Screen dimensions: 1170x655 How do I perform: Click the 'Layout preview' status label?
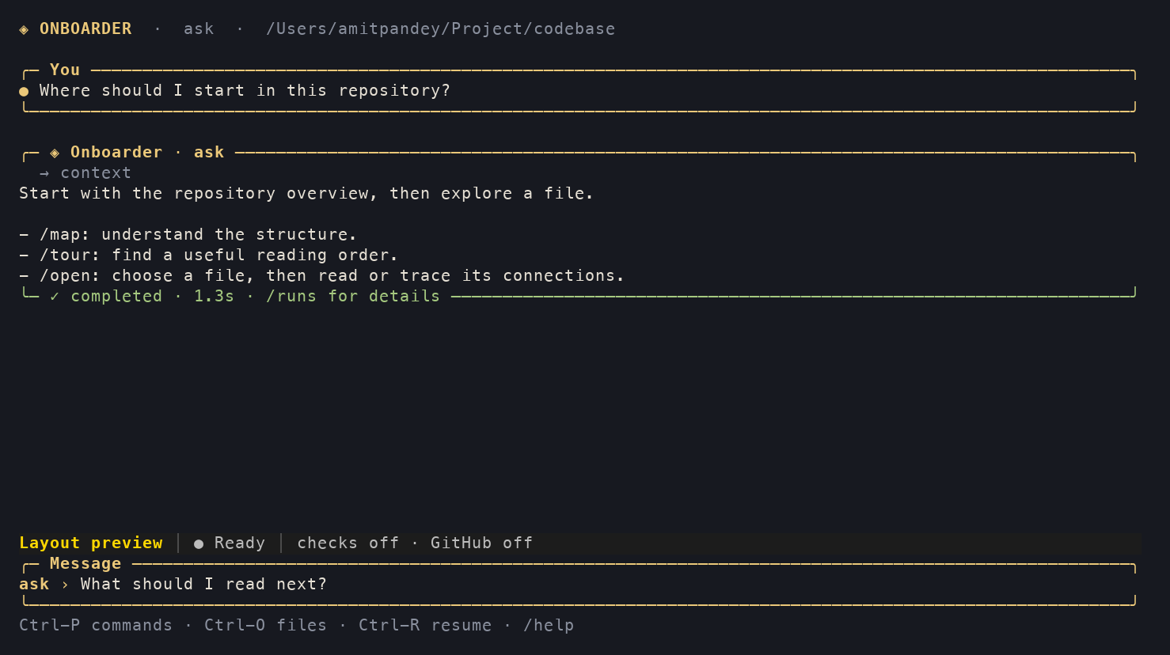click(91, 543)
